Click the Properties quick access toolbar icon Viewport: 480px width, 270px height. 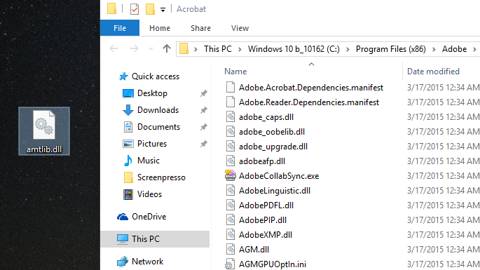click(x=135, y=9)
